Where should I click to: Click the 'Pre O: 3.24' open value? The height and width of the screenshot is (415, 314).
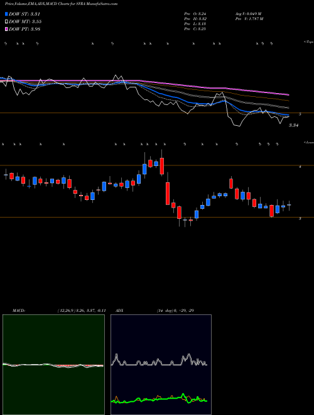[195, 14]
